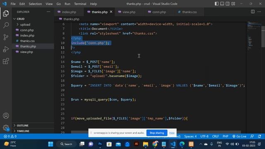Select thanks.php in the Explorer tree
Screen dimensions: 265x149
tap(33, 46)
